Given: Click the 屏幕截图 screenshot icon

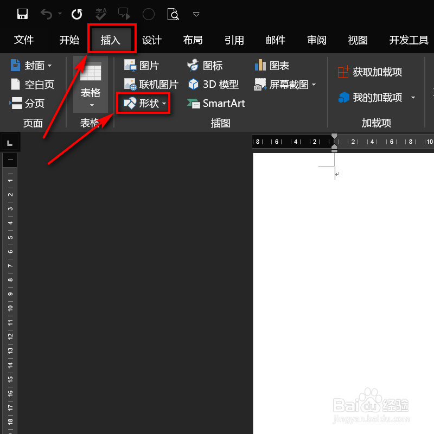Looking at the screenshot, I should pos(260,84).
